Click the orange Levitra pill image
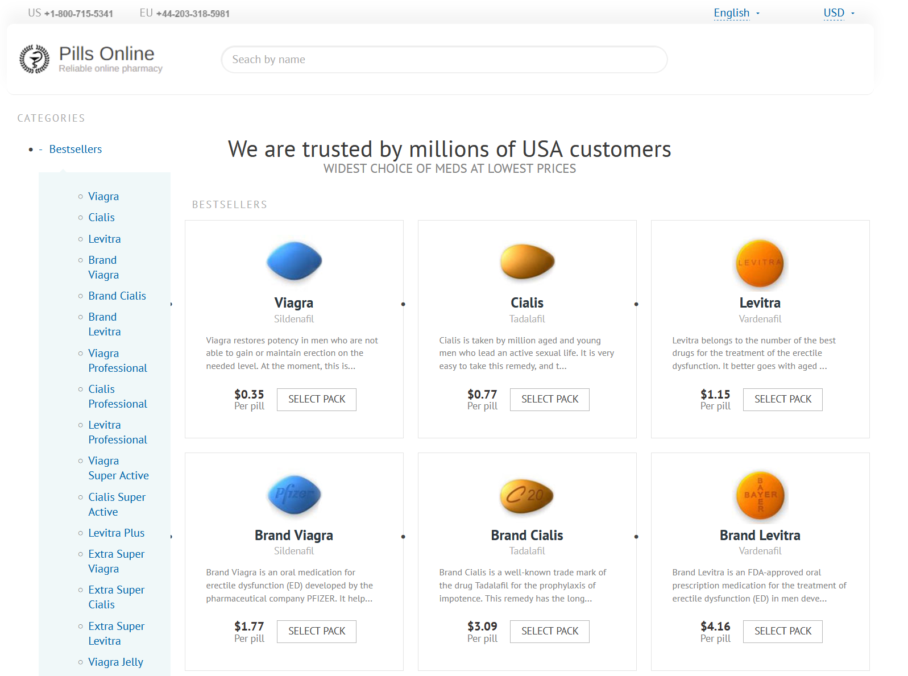The height and width of the screenshot is (676, 908). point(760,263)
